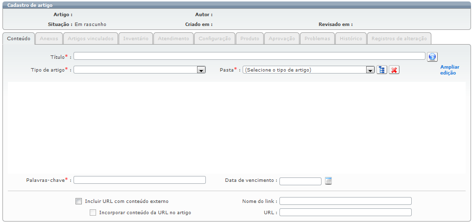The width and height of the screenshot is (473, 224).
Task: Focus the Título input field
Action: (249, 56)
